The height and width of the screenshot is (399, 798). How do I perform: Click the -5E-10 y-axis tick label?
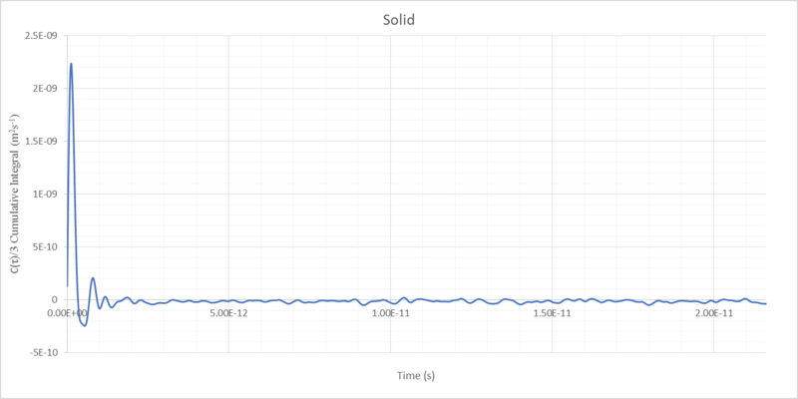tap(42, 352)
